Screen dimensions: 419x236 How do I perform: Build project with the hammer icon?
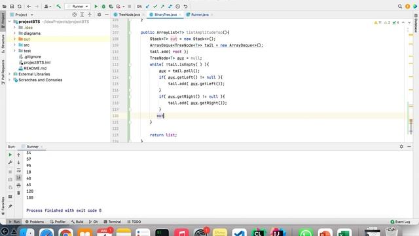pos(58,7)
